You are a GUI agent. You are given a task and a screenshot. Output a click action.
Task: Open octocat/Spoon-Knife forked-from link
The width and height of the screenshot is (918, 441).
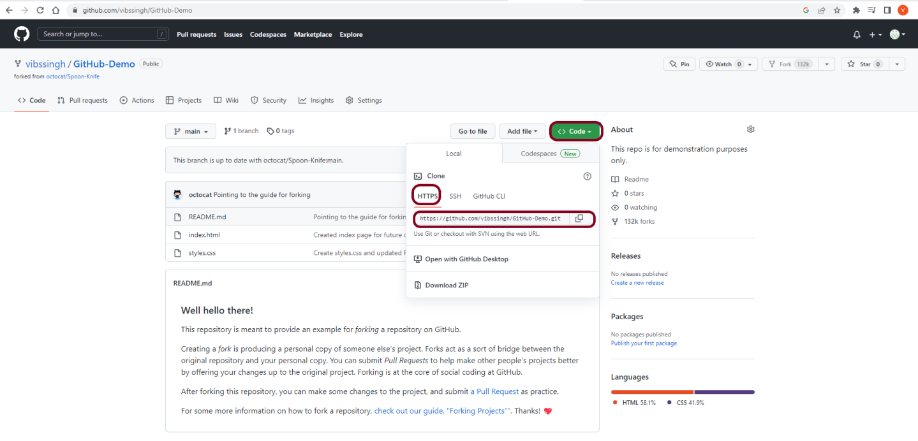click(73, 76)
